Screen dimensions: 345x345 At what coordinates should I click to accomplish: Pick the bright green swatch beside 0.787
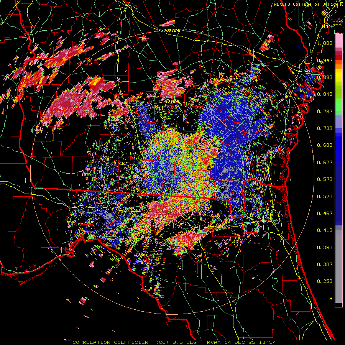point(338,106)
